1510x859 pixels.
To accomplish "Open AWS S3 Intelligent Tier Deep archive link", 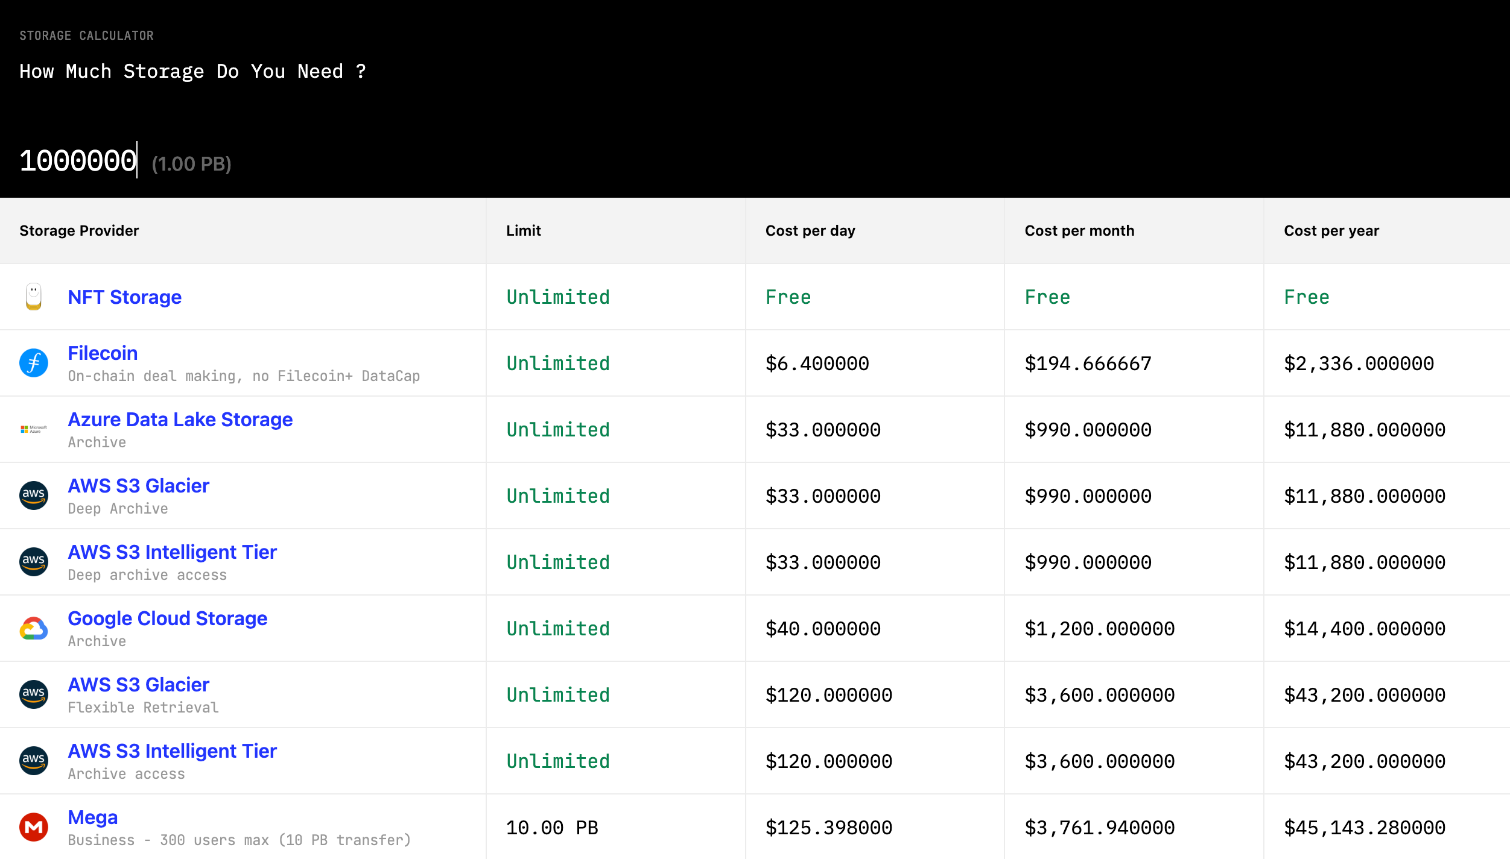I will 172,552.
